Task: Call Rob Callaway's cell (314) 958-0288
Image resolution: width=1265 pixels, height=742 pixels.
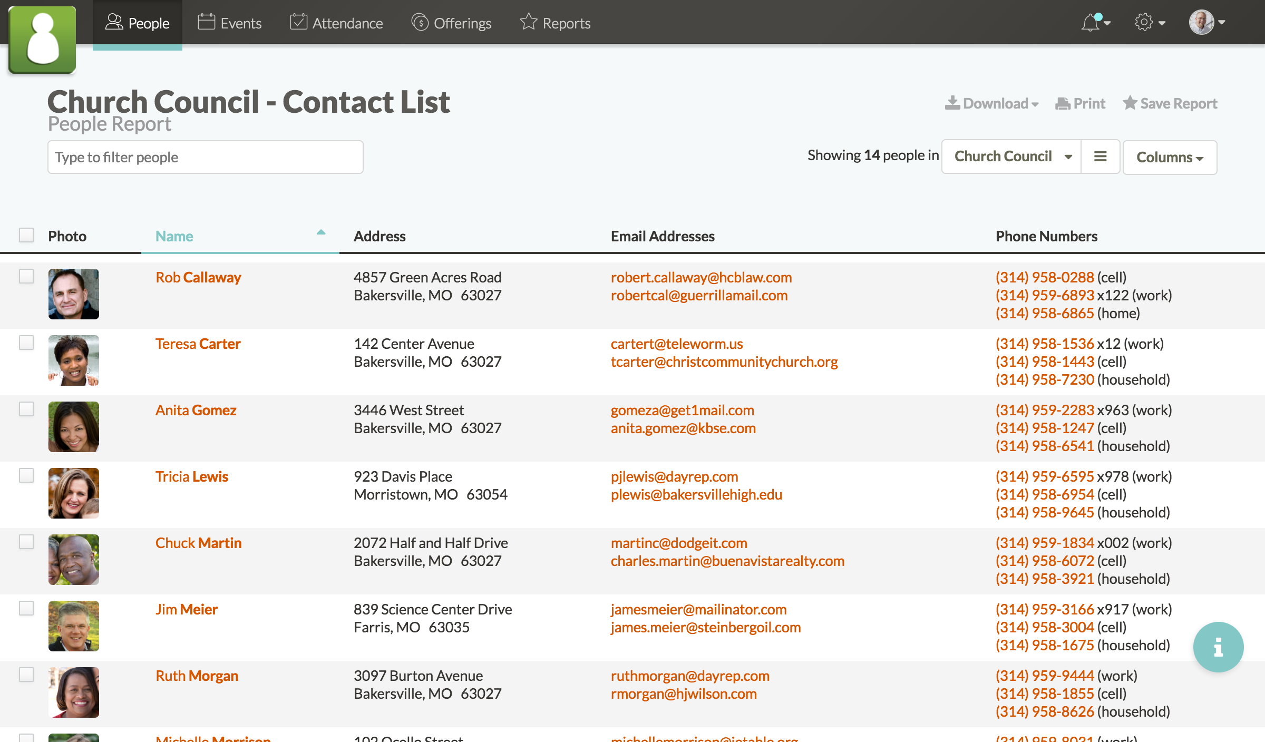Action: [x=1045, y=277]
